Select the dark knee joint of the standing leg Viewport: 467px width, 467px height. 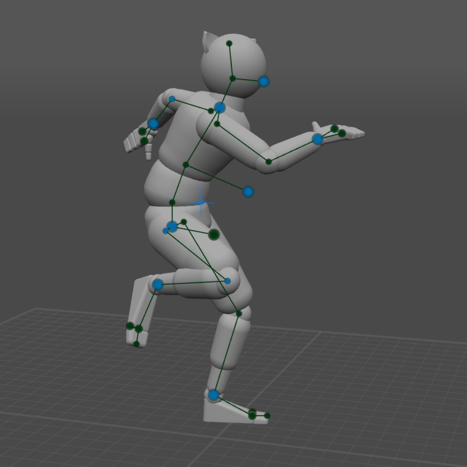pyautogui.click(x=239, y=314)
